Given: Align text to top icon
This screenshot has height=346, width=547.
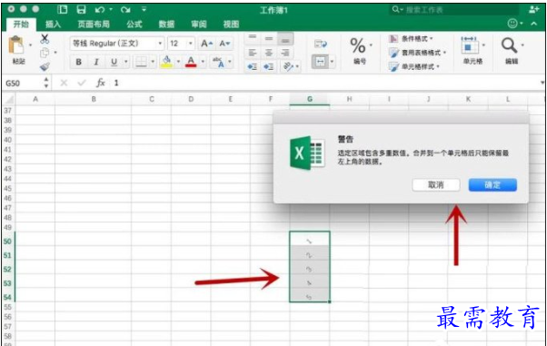Looking at the screenshot, I should (253, 37).
